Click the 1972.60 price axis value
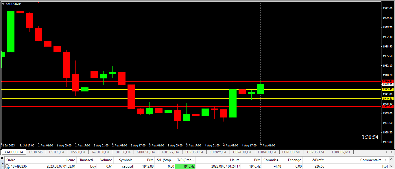395x169 pixels. tap(387, 8)
